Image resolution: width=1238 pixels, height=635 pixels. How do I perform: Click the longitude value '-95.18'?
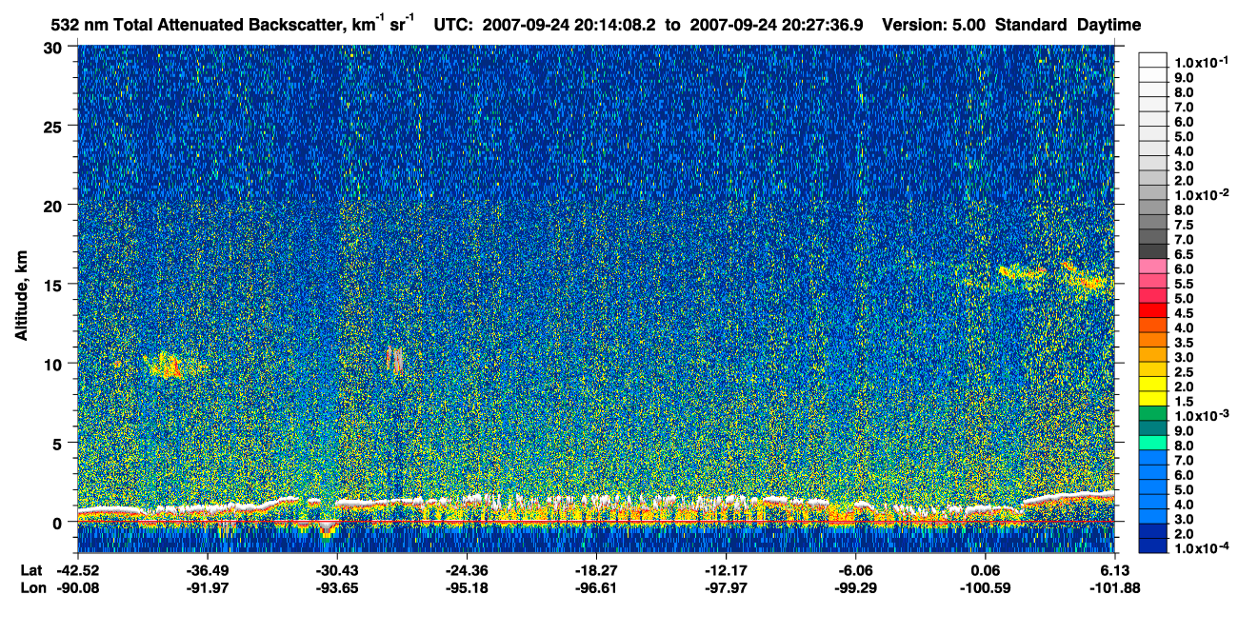pyautogui.click(x=467, y=587)
